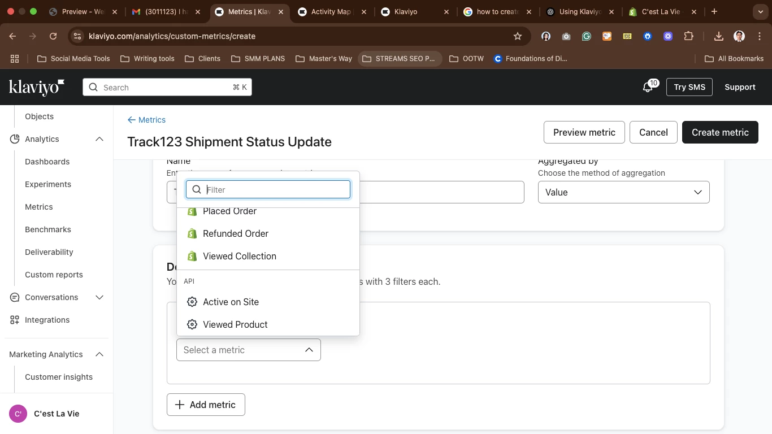Viewport: 772px width, 434px height.
Task: Open Metrics in the sidebar
Action: (x=39, y=207)
